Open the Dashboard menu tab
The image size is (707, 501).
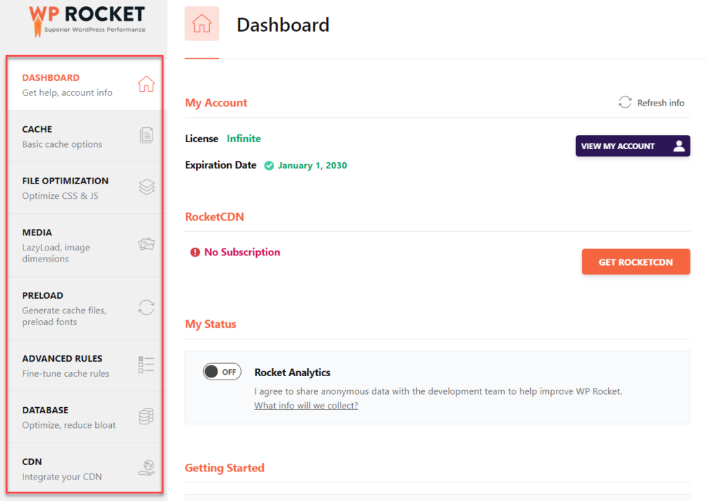pos(85,84)
